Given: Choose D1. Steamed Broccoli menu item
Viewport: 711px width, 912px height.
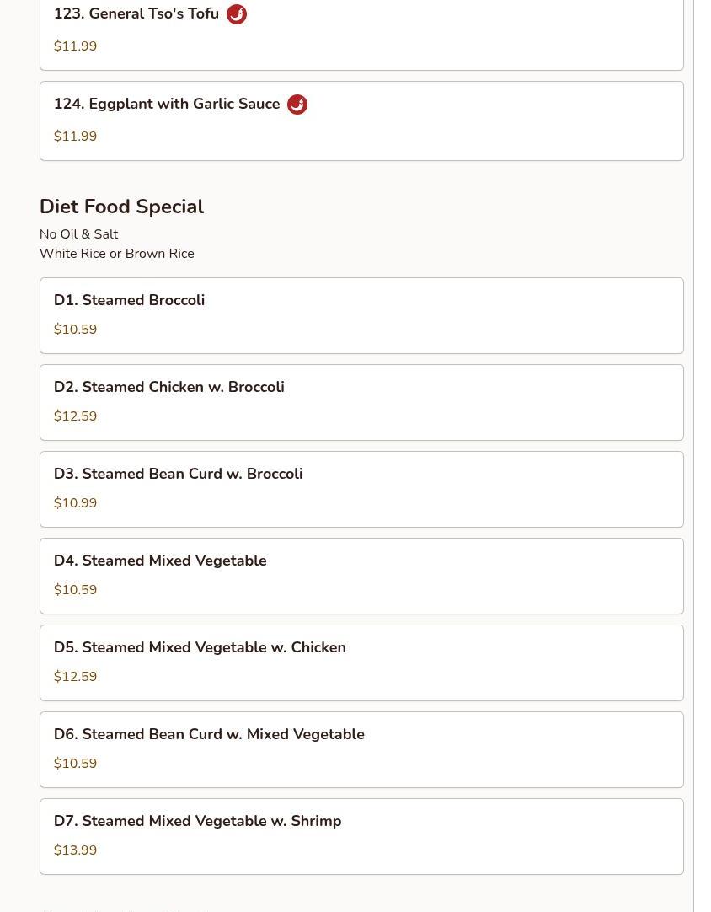Looking at the screenshot, I should tap(361, 315).
